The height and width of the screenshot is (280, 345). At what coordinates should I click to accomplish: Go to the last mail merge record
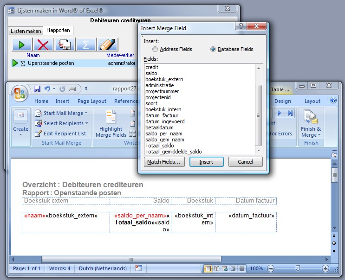pos(291,113)
